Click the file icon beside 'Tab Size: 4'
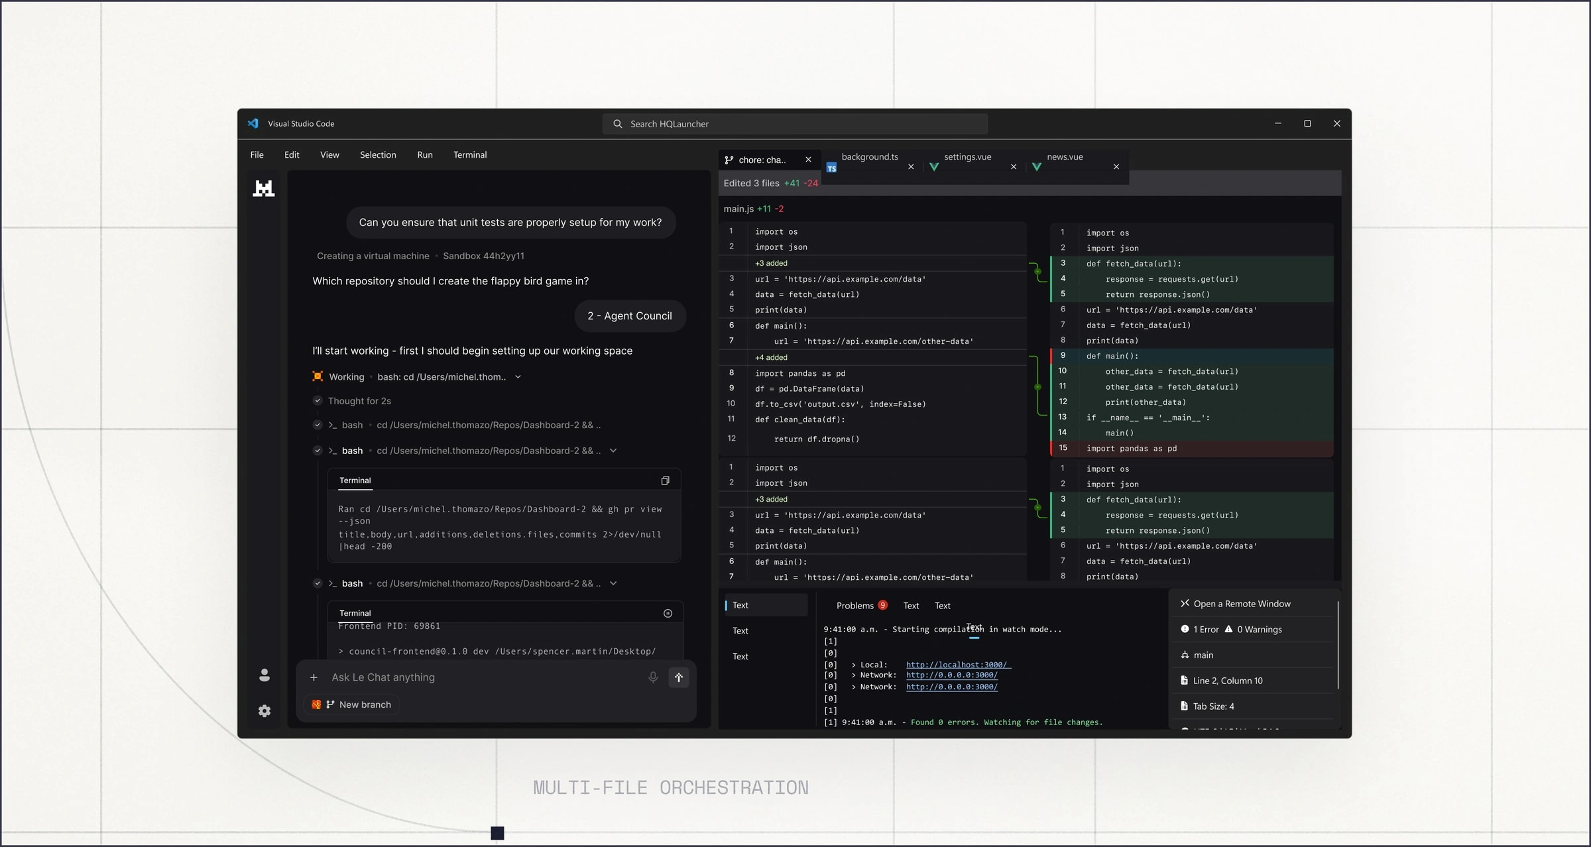Screen dimensions: 1591x847 coord(1184,706)
